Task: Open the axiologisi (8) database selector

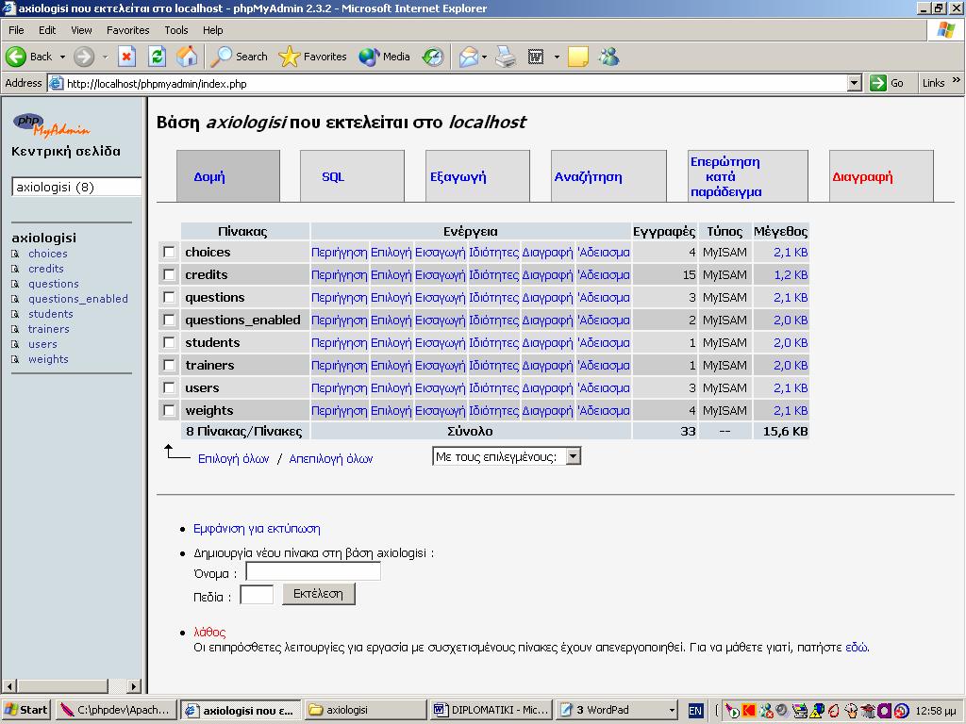Action: 76,188
